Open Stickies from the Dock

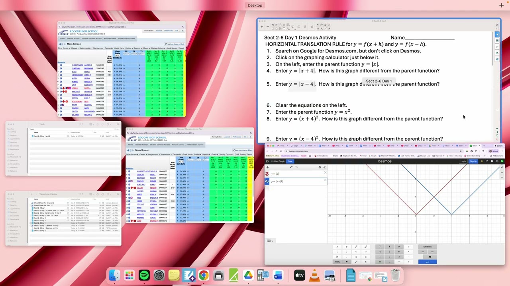pyautogui.click(x=174, y=275)
